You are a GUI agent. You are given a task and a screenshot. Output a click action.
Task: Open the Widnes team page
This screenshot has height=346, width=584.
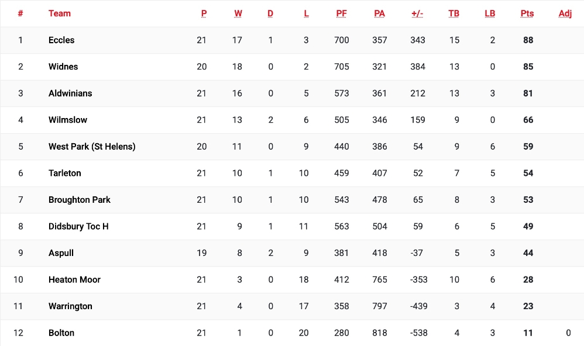(63, 67)
